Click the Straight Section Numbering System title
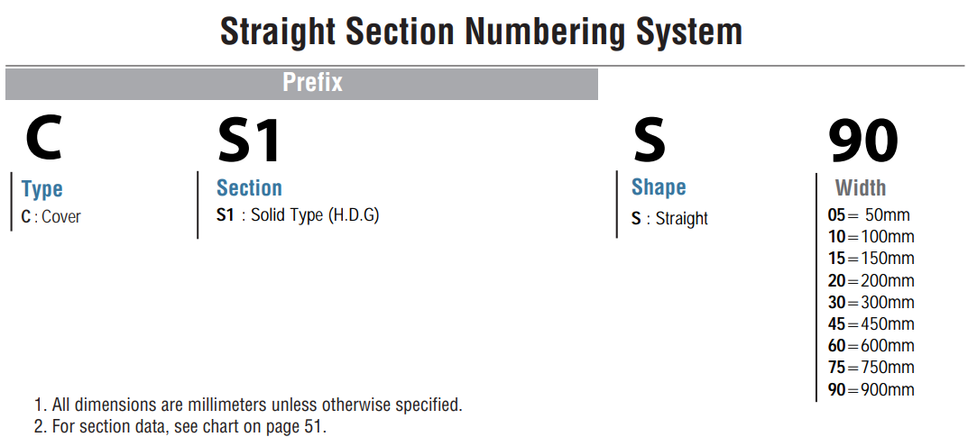 pos(481,32)
